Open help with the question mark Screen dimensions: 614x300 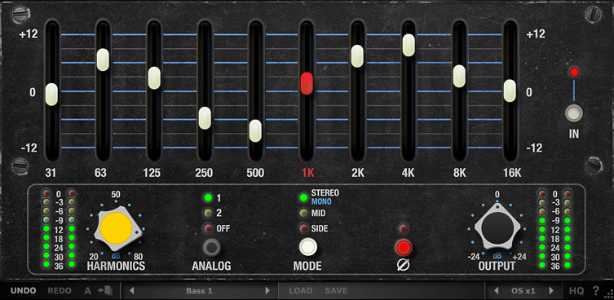[x=596, y=290]
